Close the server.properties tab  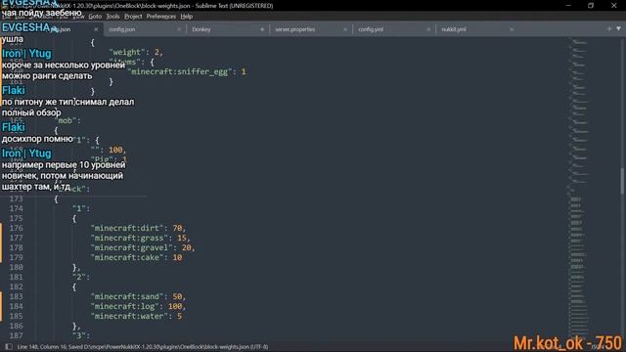pos(345,29)
